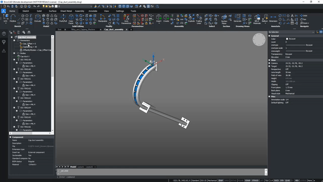Screen dimensions: 323x182
Task: Collapse the Component section header
Action: point(10,137)
